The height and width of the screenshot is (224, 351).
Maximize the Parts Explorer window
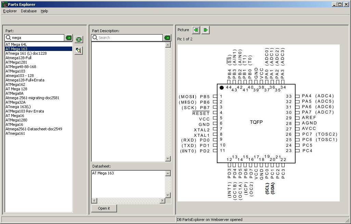340,4
